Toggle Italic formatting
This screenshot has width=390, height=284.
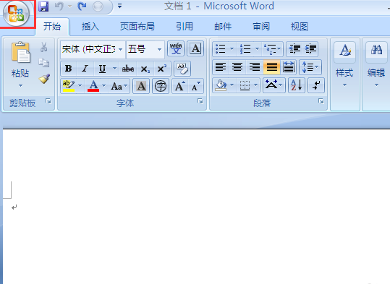point(85,69)
